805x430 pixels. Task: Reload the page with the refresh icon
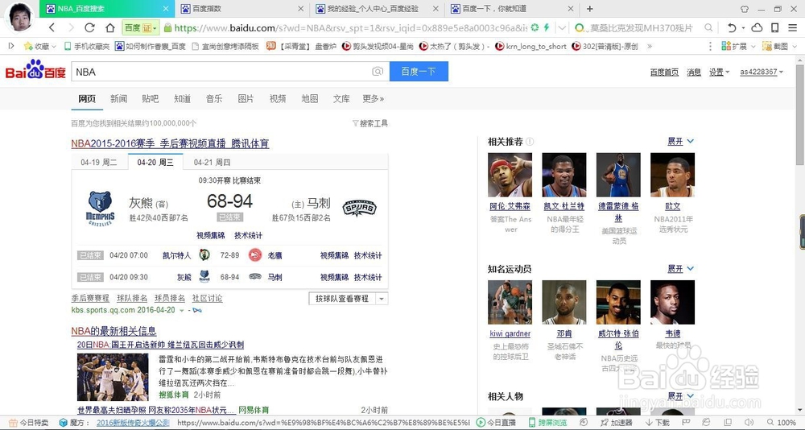point(90,27)
